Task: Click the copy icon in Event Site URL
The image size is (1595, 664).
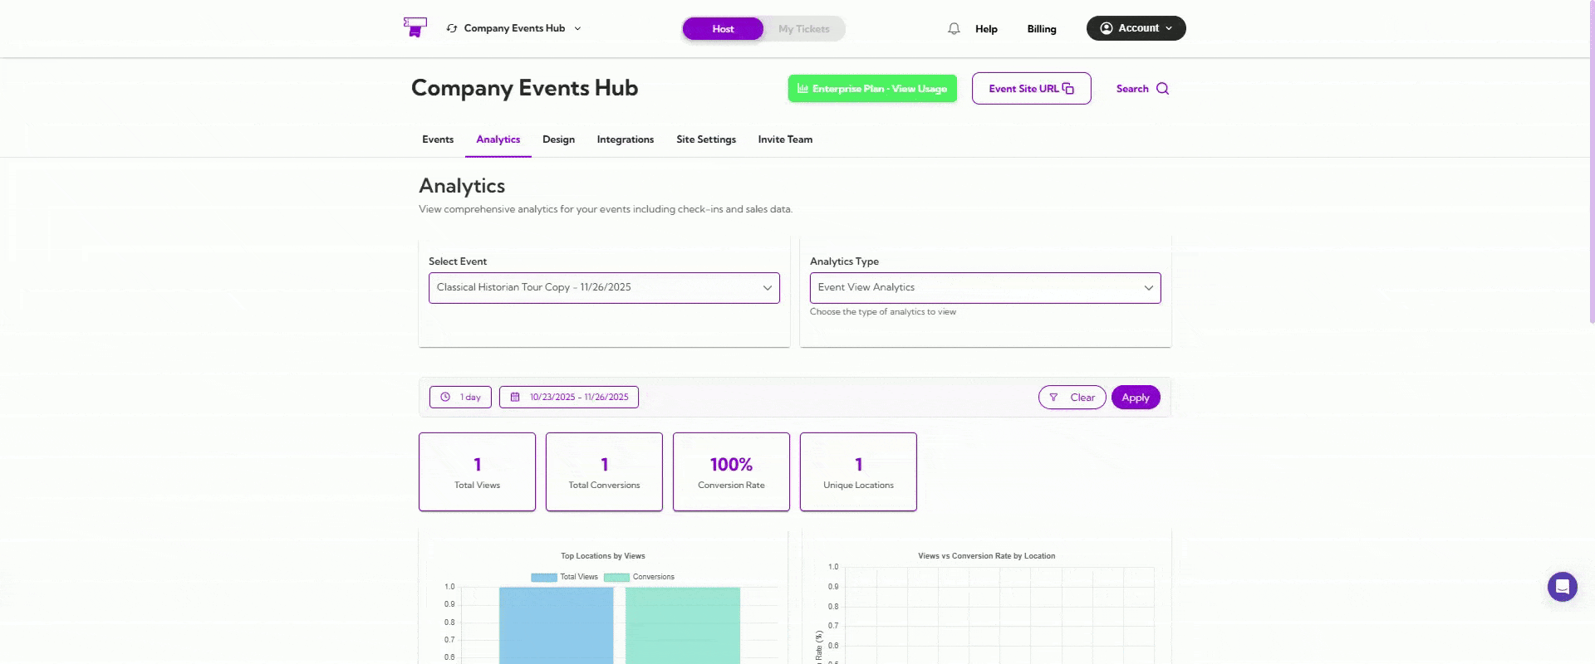Action: click(1068, 89)
